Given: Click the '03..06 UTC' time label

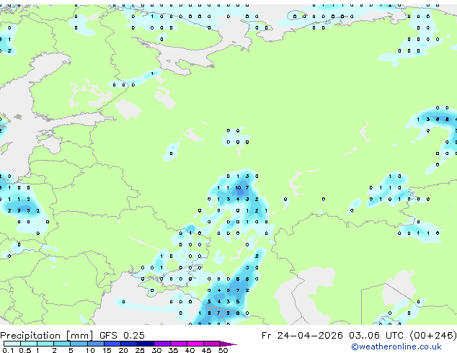Looking at the screenshot, I should click(376, 335).
